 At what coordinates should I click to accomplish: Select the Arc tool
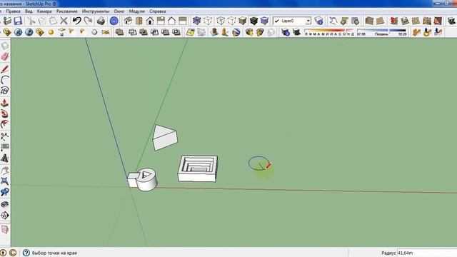click(5, 80)
